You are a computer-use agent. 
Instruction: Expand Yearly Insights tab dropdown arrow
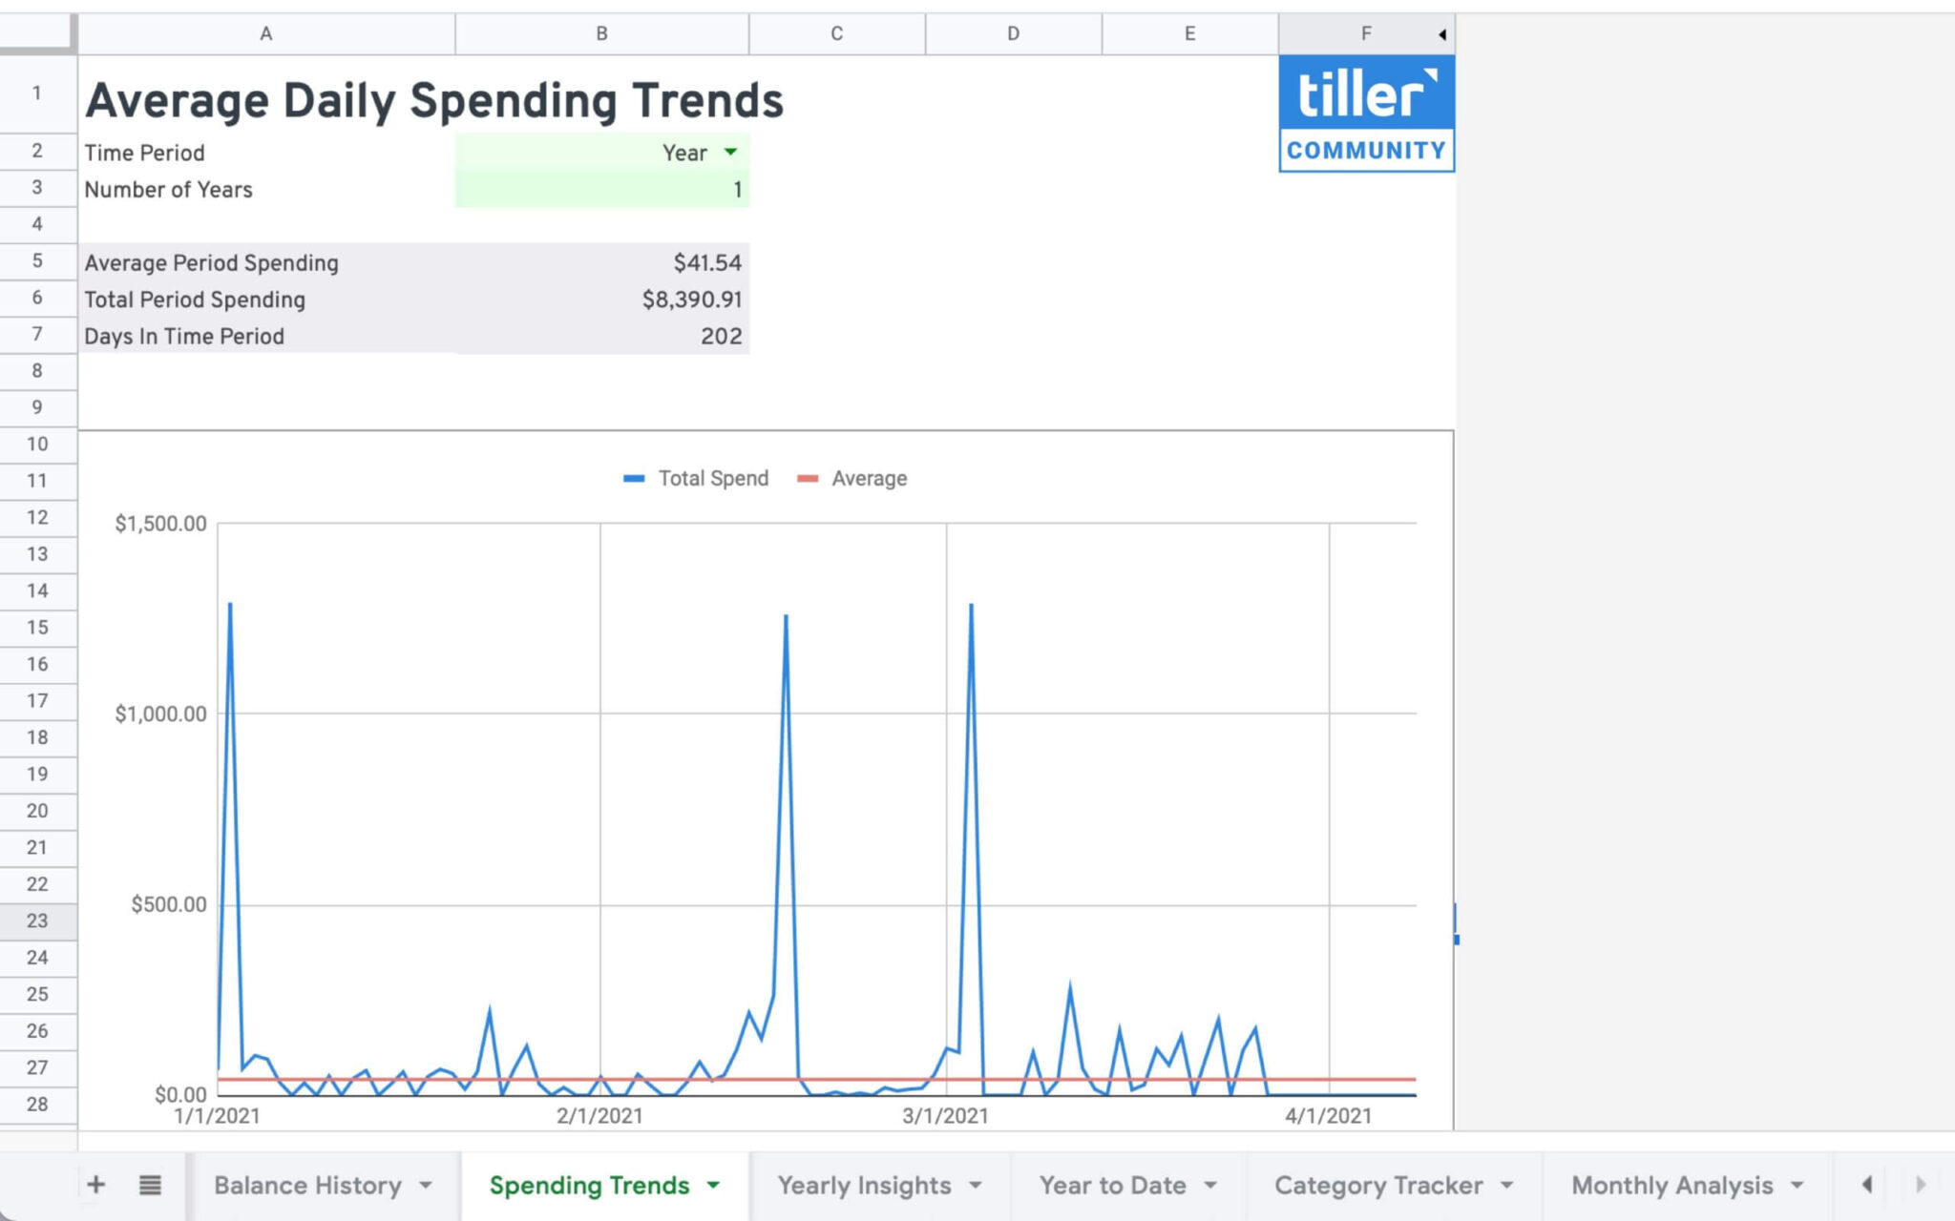(976, 1185)
